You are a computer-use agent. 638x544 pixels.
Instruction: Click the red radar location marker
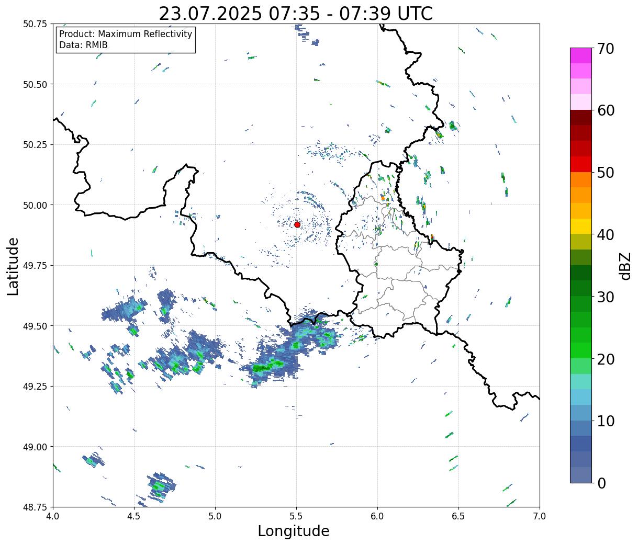pyautogui.click(x=297, y=224)
